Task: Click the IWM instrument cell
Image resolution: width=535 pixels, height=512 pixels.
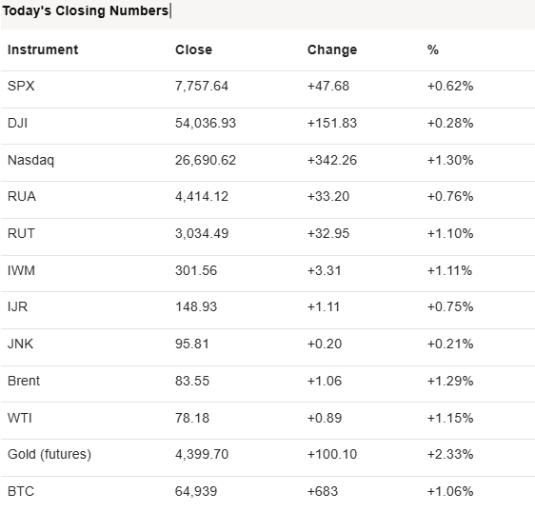Action: (21, 271)
